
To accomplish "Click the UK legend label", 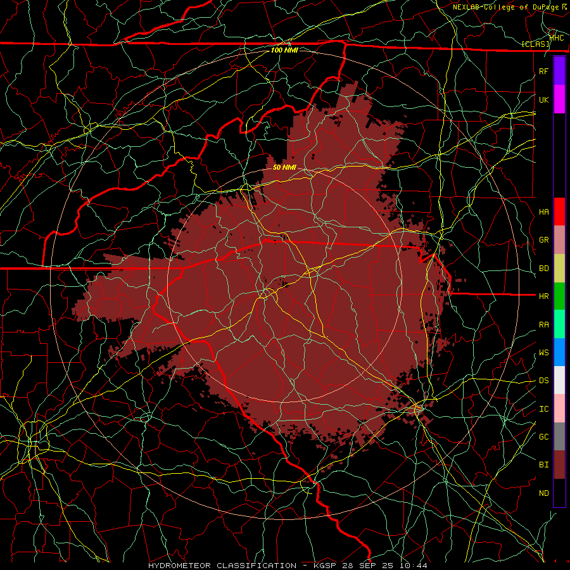I will click(x=543, y=99).
